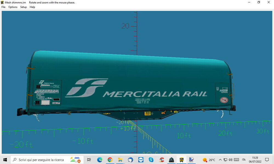This screenshot has width=274, height=164.
Task: Open the volume control in tray
Action: click(230, 160)
